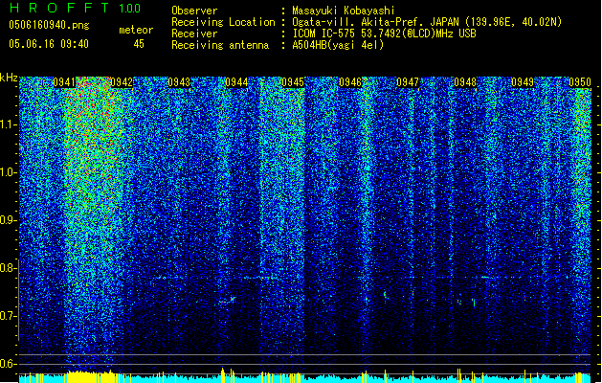Click the HROFFT title text
The image size is (602, 383).
coord(59,8)
